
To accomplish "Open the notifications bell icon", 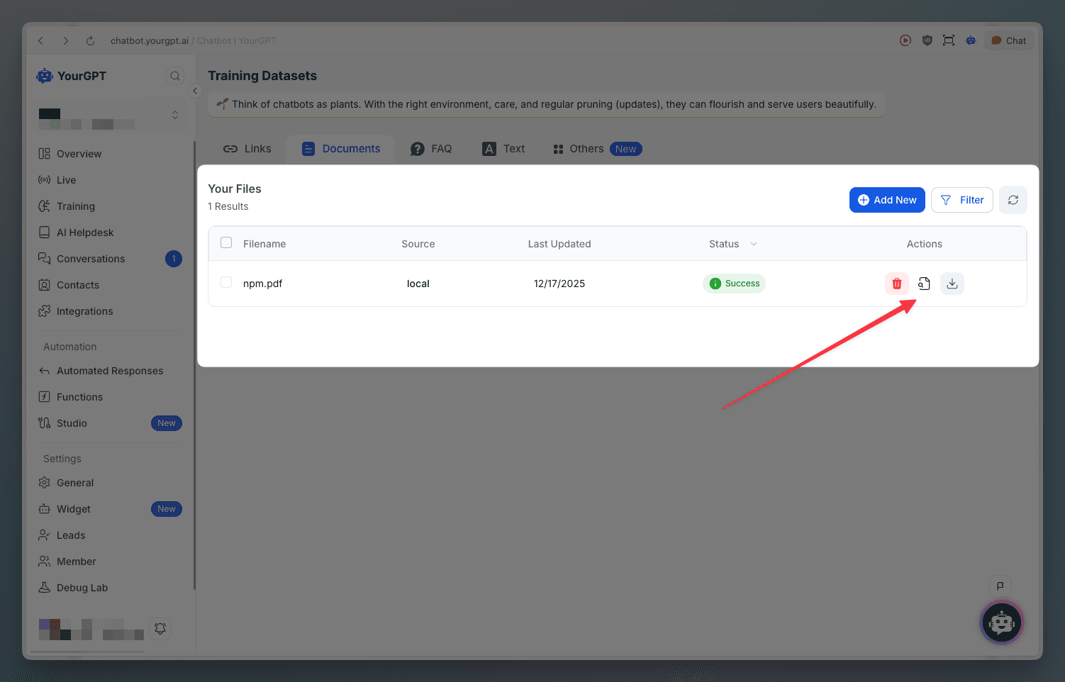I will (160, 628).
